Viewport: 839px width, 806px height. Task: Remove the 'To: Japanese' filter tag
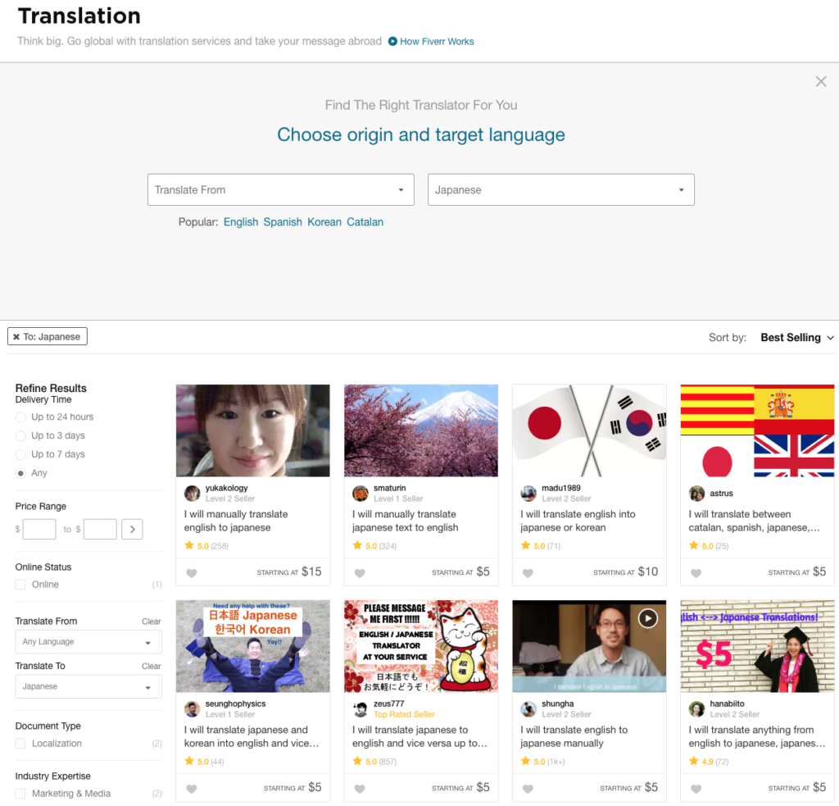[16, 337]
